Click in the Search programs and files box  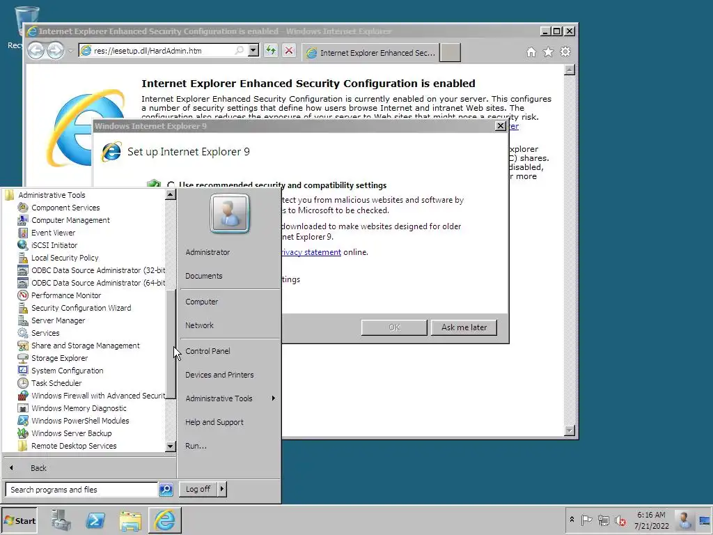(82, 490)
